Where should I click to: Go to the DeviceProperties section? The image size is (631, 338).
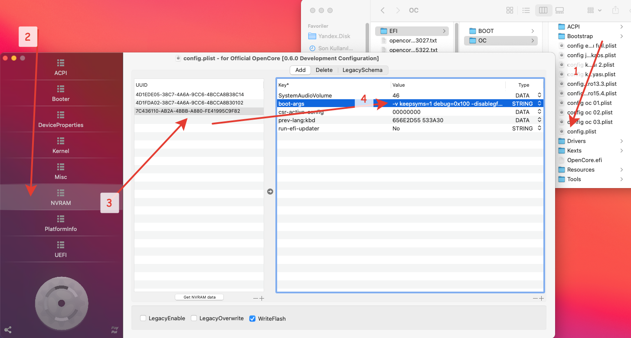pos(61,119)
